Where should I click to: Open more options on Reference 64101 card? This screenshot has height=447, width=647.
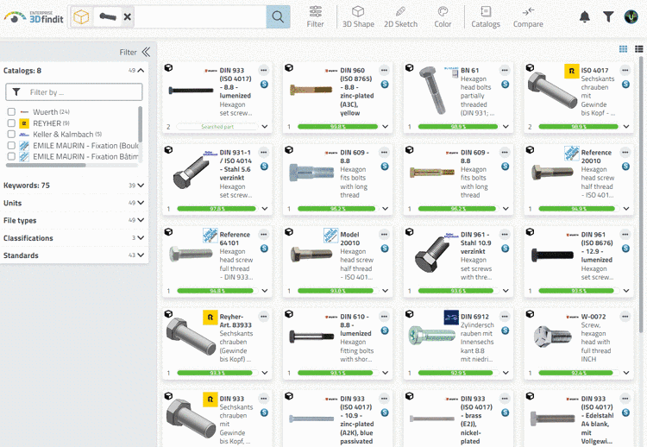pyautogui.click(x=264, y=235)
